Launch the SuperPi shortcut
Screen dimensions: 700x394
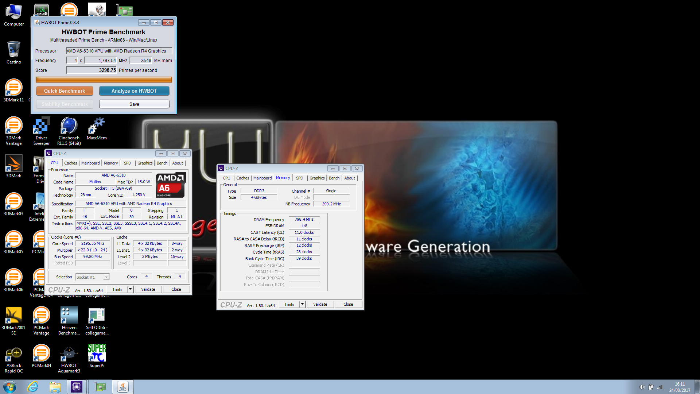click(97, 356)
